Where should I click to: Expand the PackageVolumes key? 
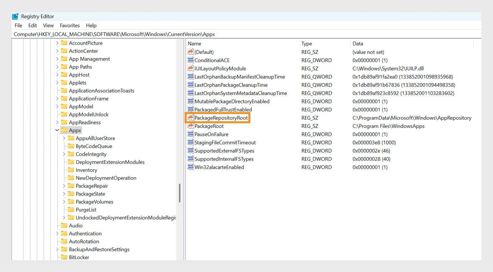point(63,201)
